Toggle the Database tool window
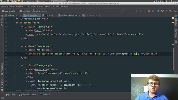 click(176, 21)
